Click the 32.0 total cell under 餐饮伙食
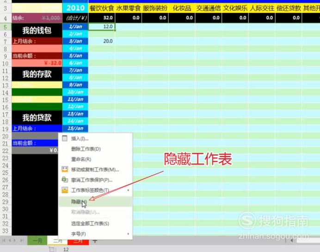 pos(102,18)
